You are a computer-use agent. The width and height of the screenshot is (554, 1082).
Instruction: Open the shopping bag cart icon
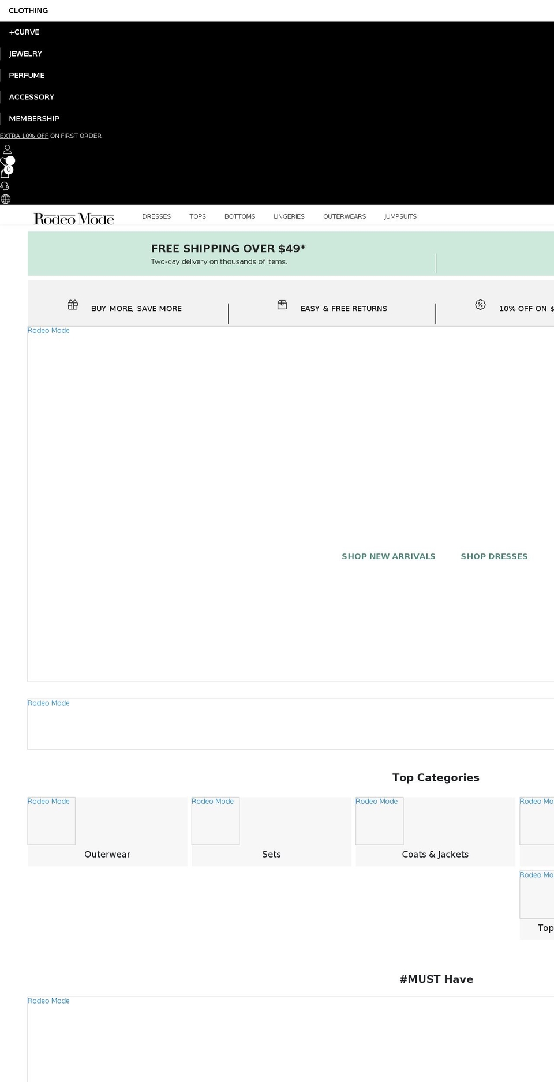tap(6, 173)
